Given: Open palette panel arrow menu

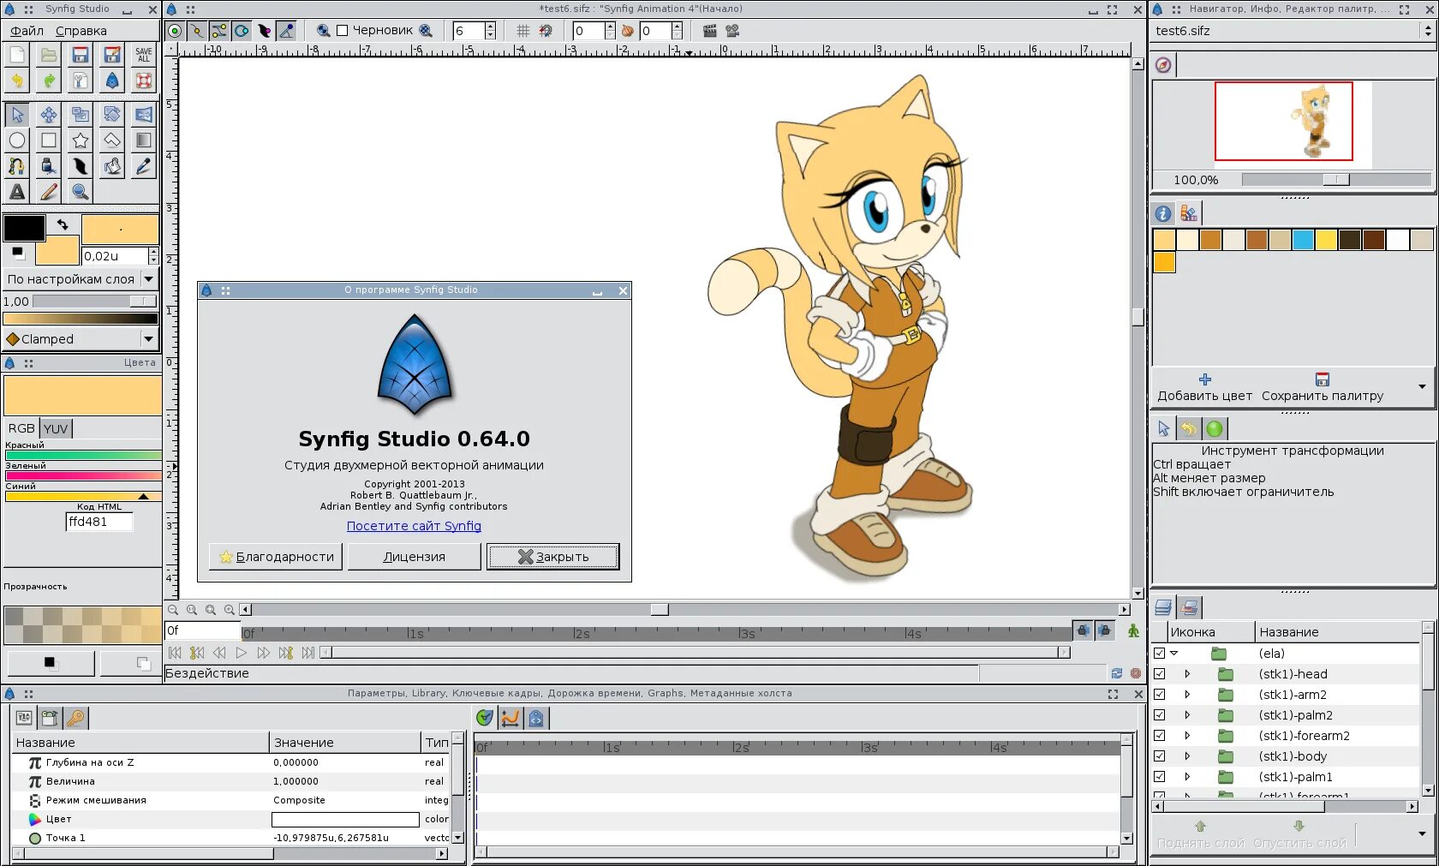Looking at the screenshot, I should coord(1422,386).
